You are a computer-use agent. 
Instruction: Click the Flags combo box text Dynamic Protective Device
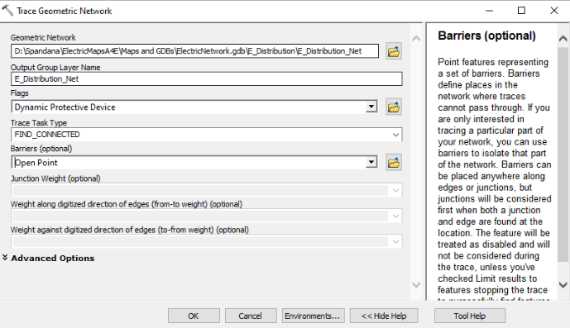tap(65, 107)
